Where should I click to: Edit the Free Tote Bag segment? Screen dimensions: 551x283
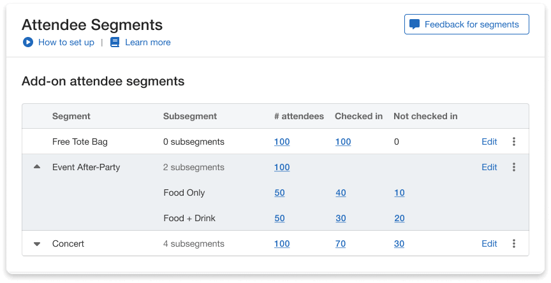tap(489, 141)
